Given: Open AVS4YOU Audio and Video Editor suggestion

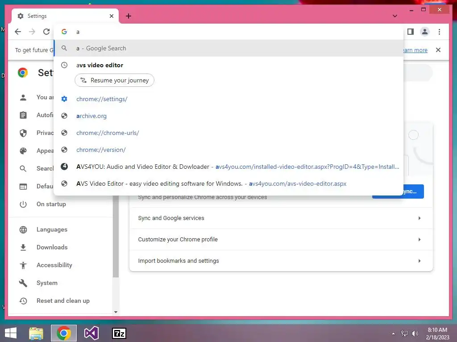Looking at the screenshot, I should (x=229, y=167).
